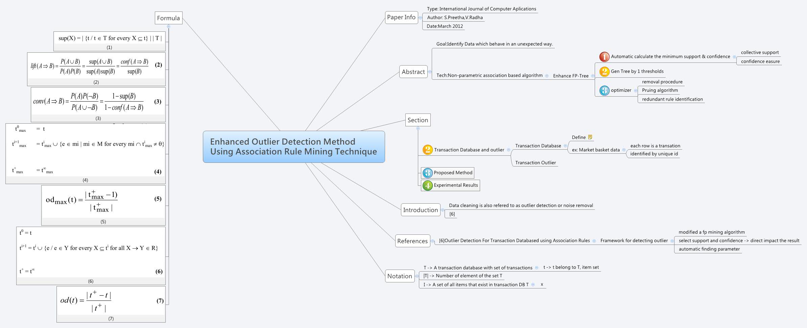Collapse the Abstract branch
Image resolution: width=807 pixels, height=328 pixels.
coord(430,72)
